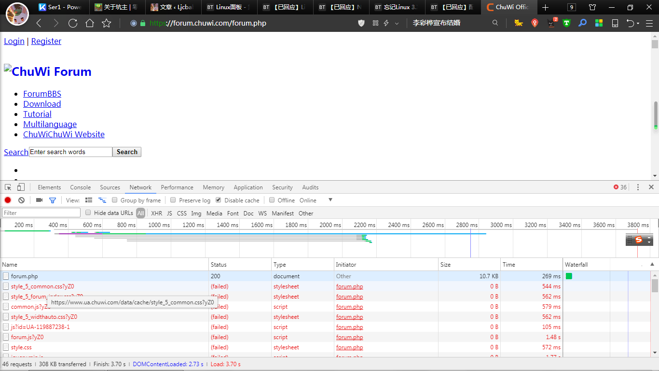Viewport: 659px width, 371px height.
Task: Switch to the Performance tab
Action: (x=177, y=187)
